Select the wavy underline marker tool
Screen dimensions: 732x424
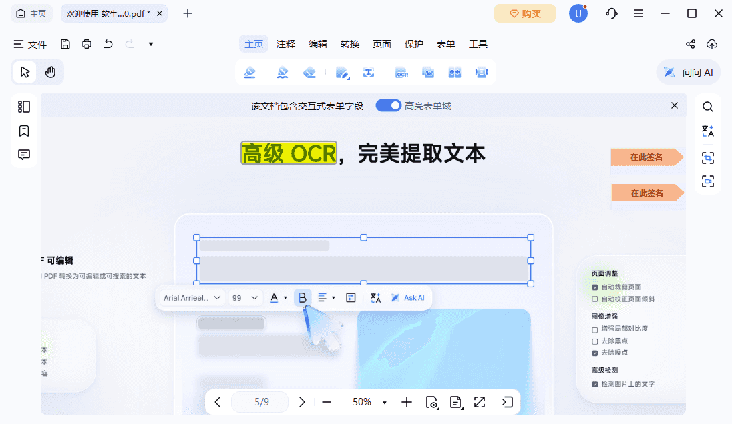pyautogui.click(x=283, y=72)
